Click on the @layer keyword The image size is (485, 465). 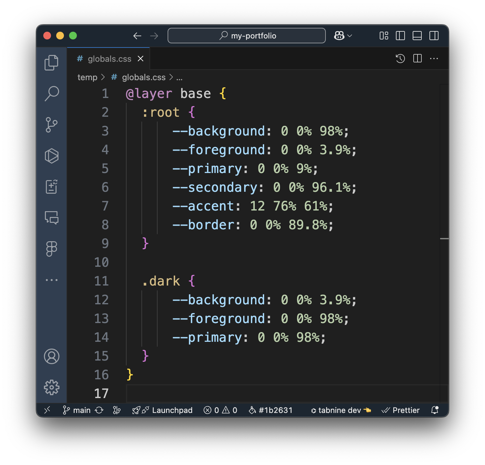[x=149, y=93]
